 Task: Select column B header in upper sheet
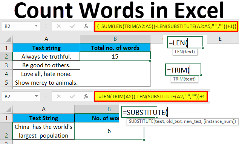115,39
